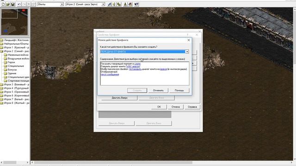Click folder icon of Бонусы row
This screenshot has width=296, height=166.
pyautogui.click(x=6, y=70)
